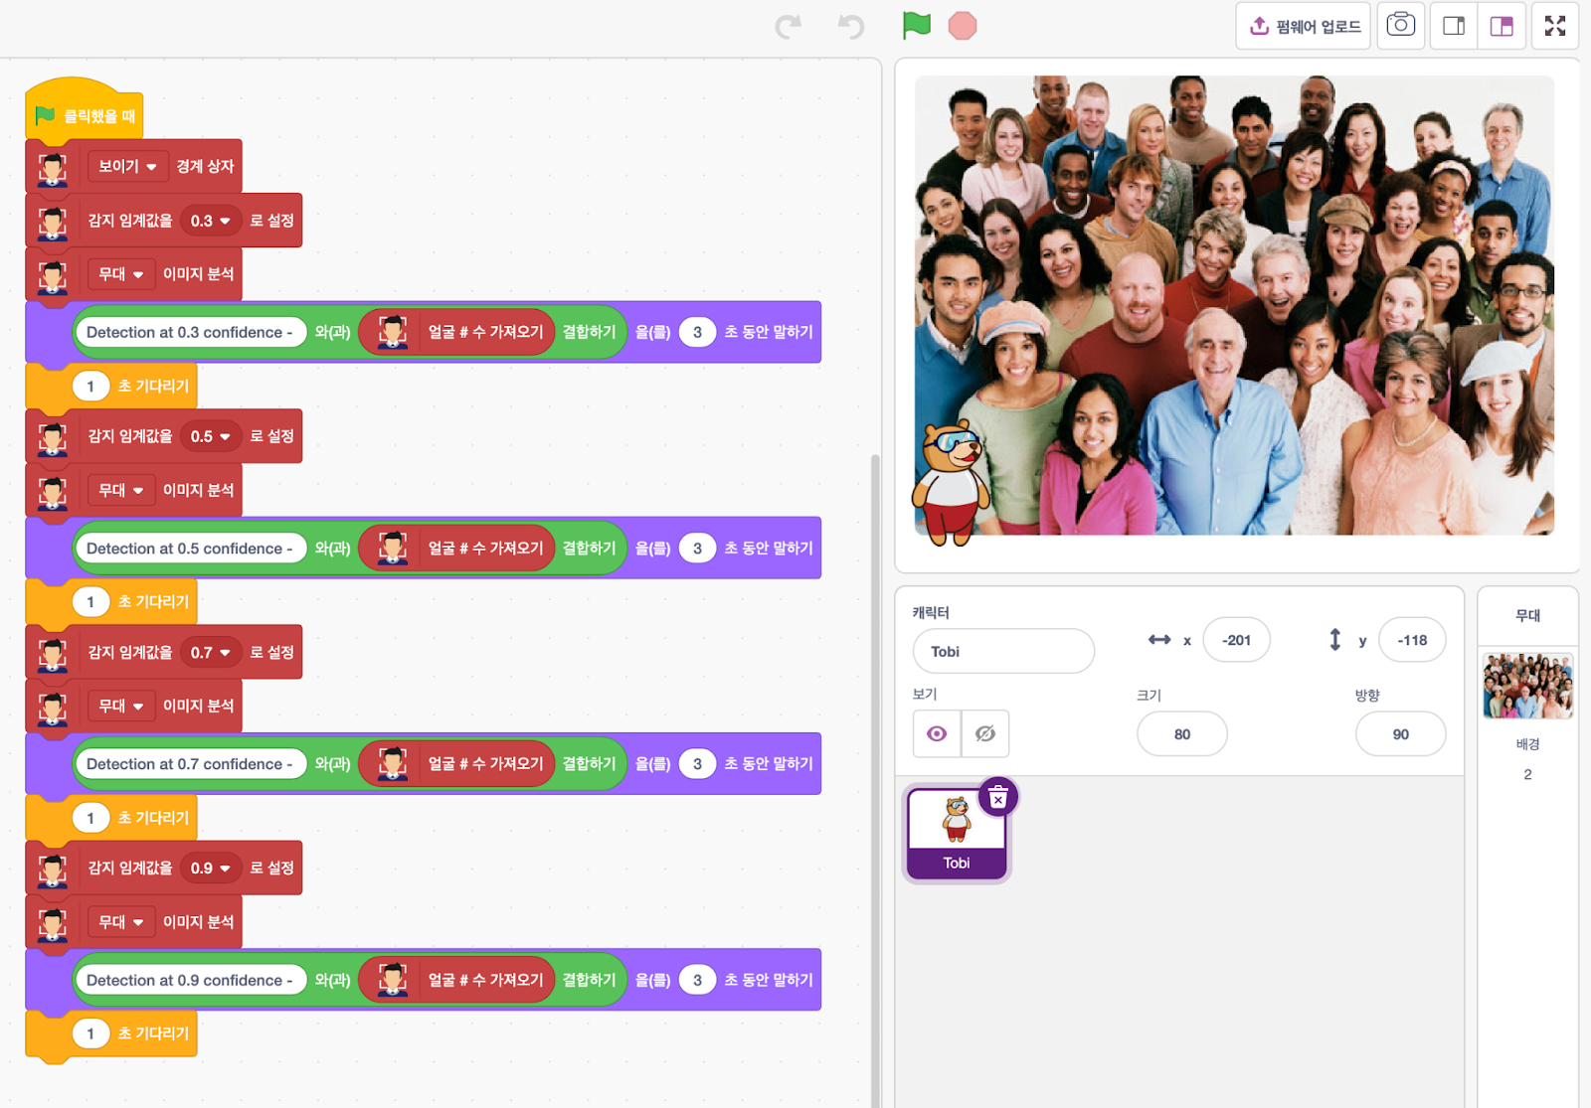Click face count reporter in 0.7 say block

click(x=456, y=763)
